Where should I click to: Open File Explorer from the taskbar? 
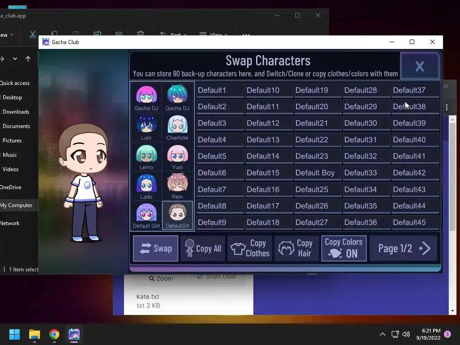(34, 334)
